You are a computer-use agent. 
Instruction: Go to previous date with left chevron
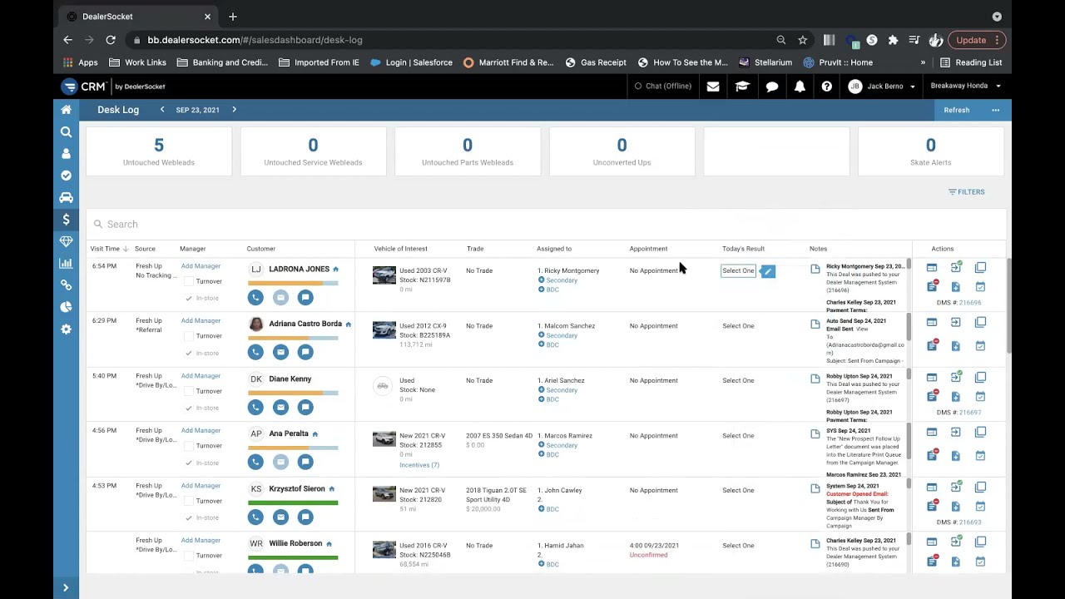click(x=162, y=110)
